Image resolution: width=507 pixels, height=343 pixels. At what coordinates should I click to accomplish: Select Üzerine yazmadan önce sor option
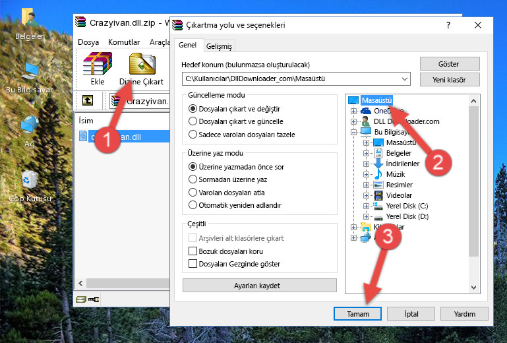click(x=237, y=167)
